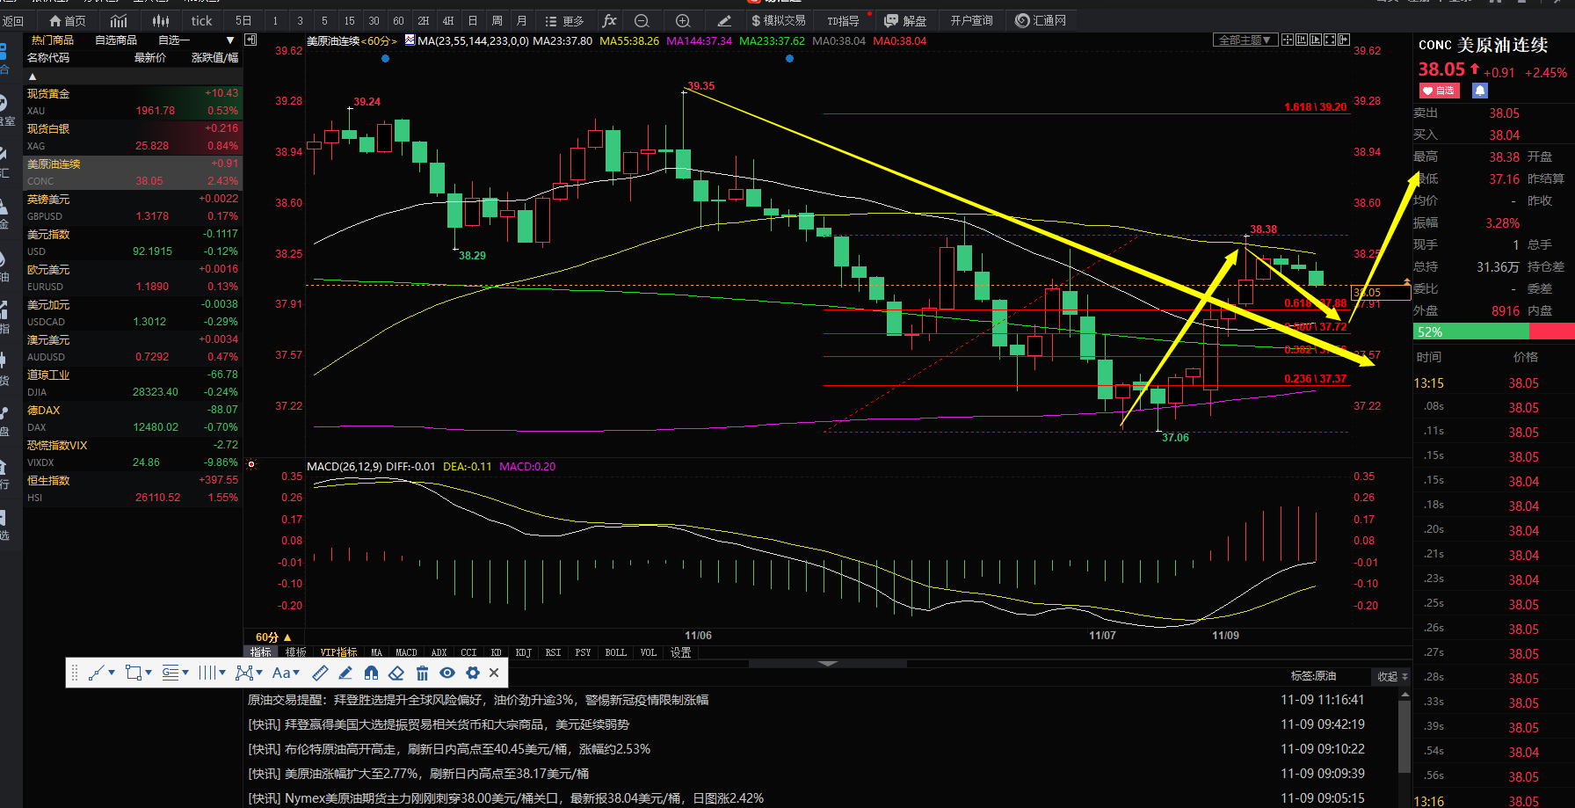Switch to candlestick chart icon
This screenshot has width=1575, height=808.
coord(160,20)
